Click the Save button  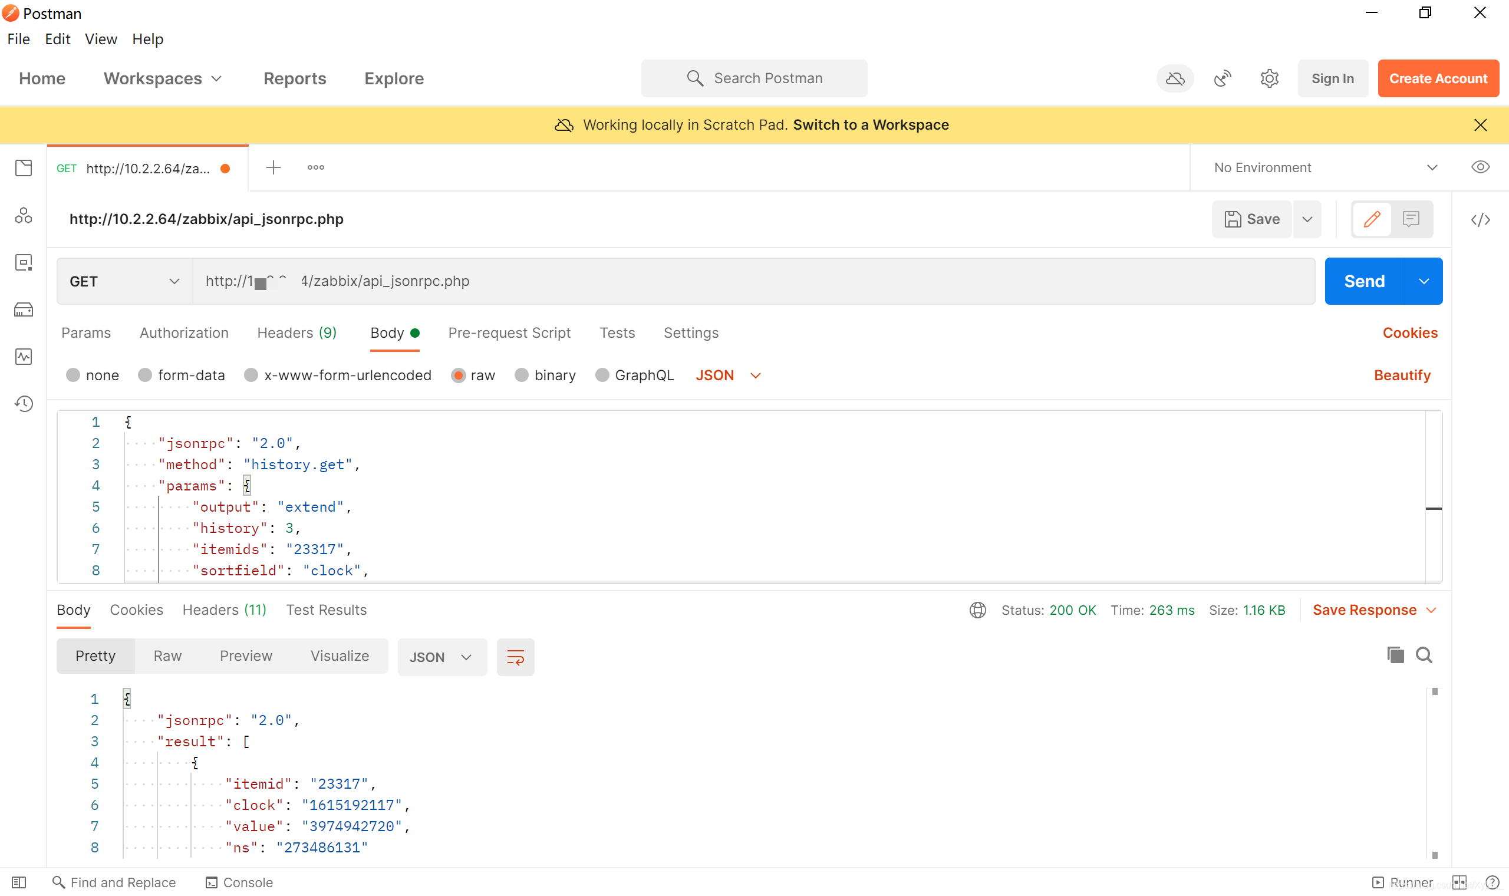(x=1252, y=219)
